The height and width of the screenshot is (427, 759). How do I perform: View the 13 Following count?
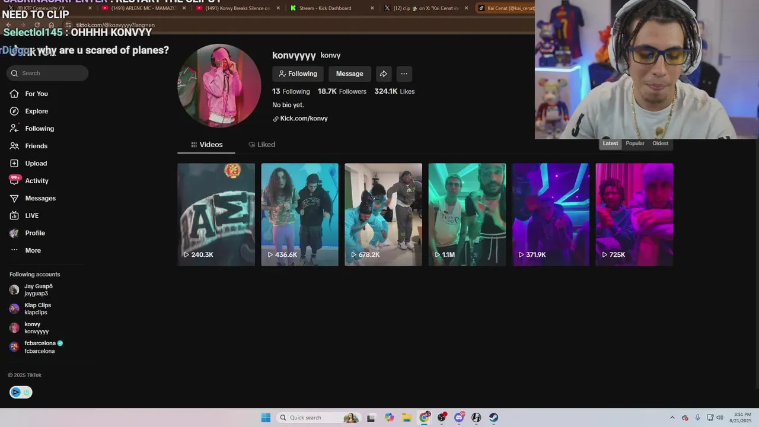click(x=291, y=91)
